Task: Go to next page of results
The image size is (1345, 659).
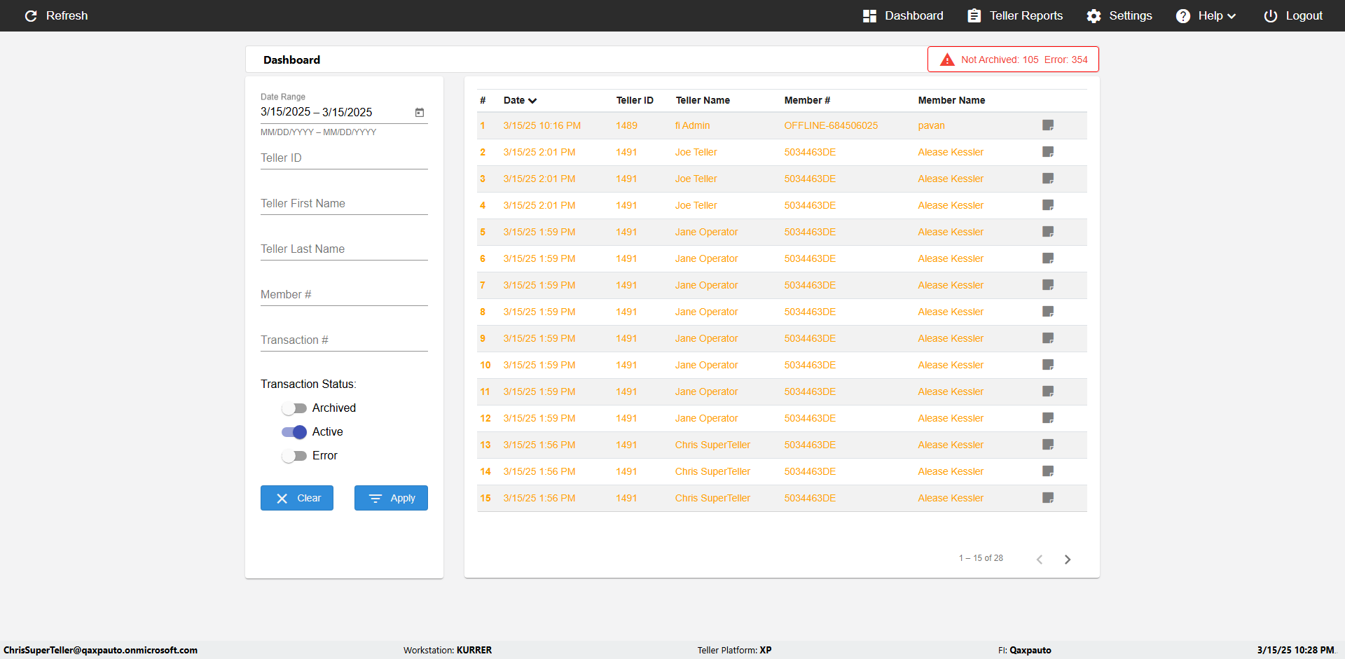Action: pyautogui.click(x=1068, y=559)
